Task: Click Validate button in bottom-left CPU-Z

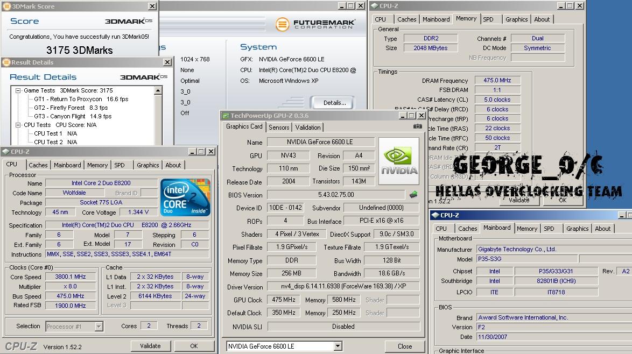Action: click(x=150, y=346)
